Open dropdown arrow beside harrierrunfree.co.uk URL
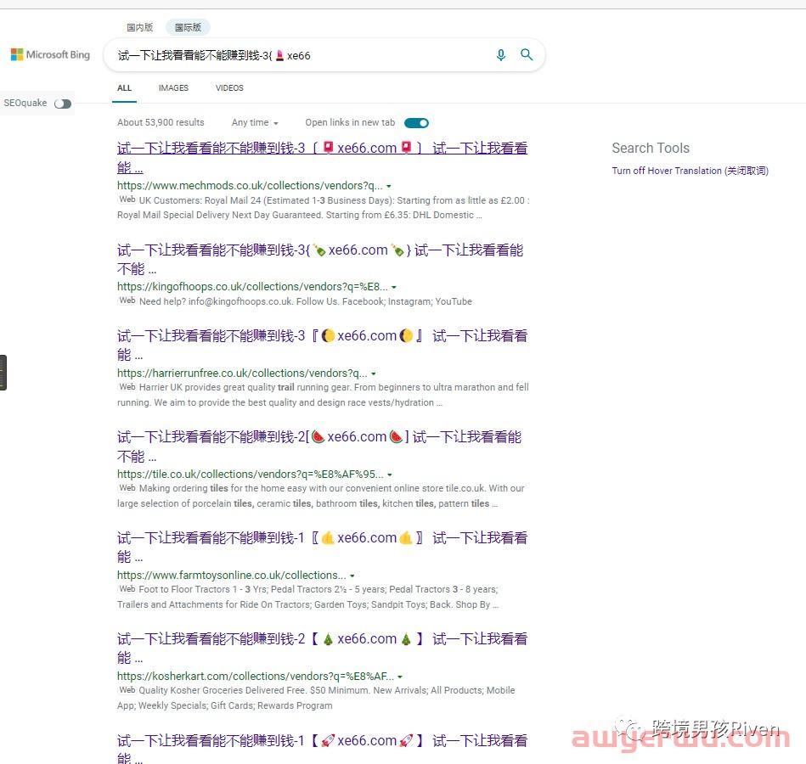 pos(374,374)
